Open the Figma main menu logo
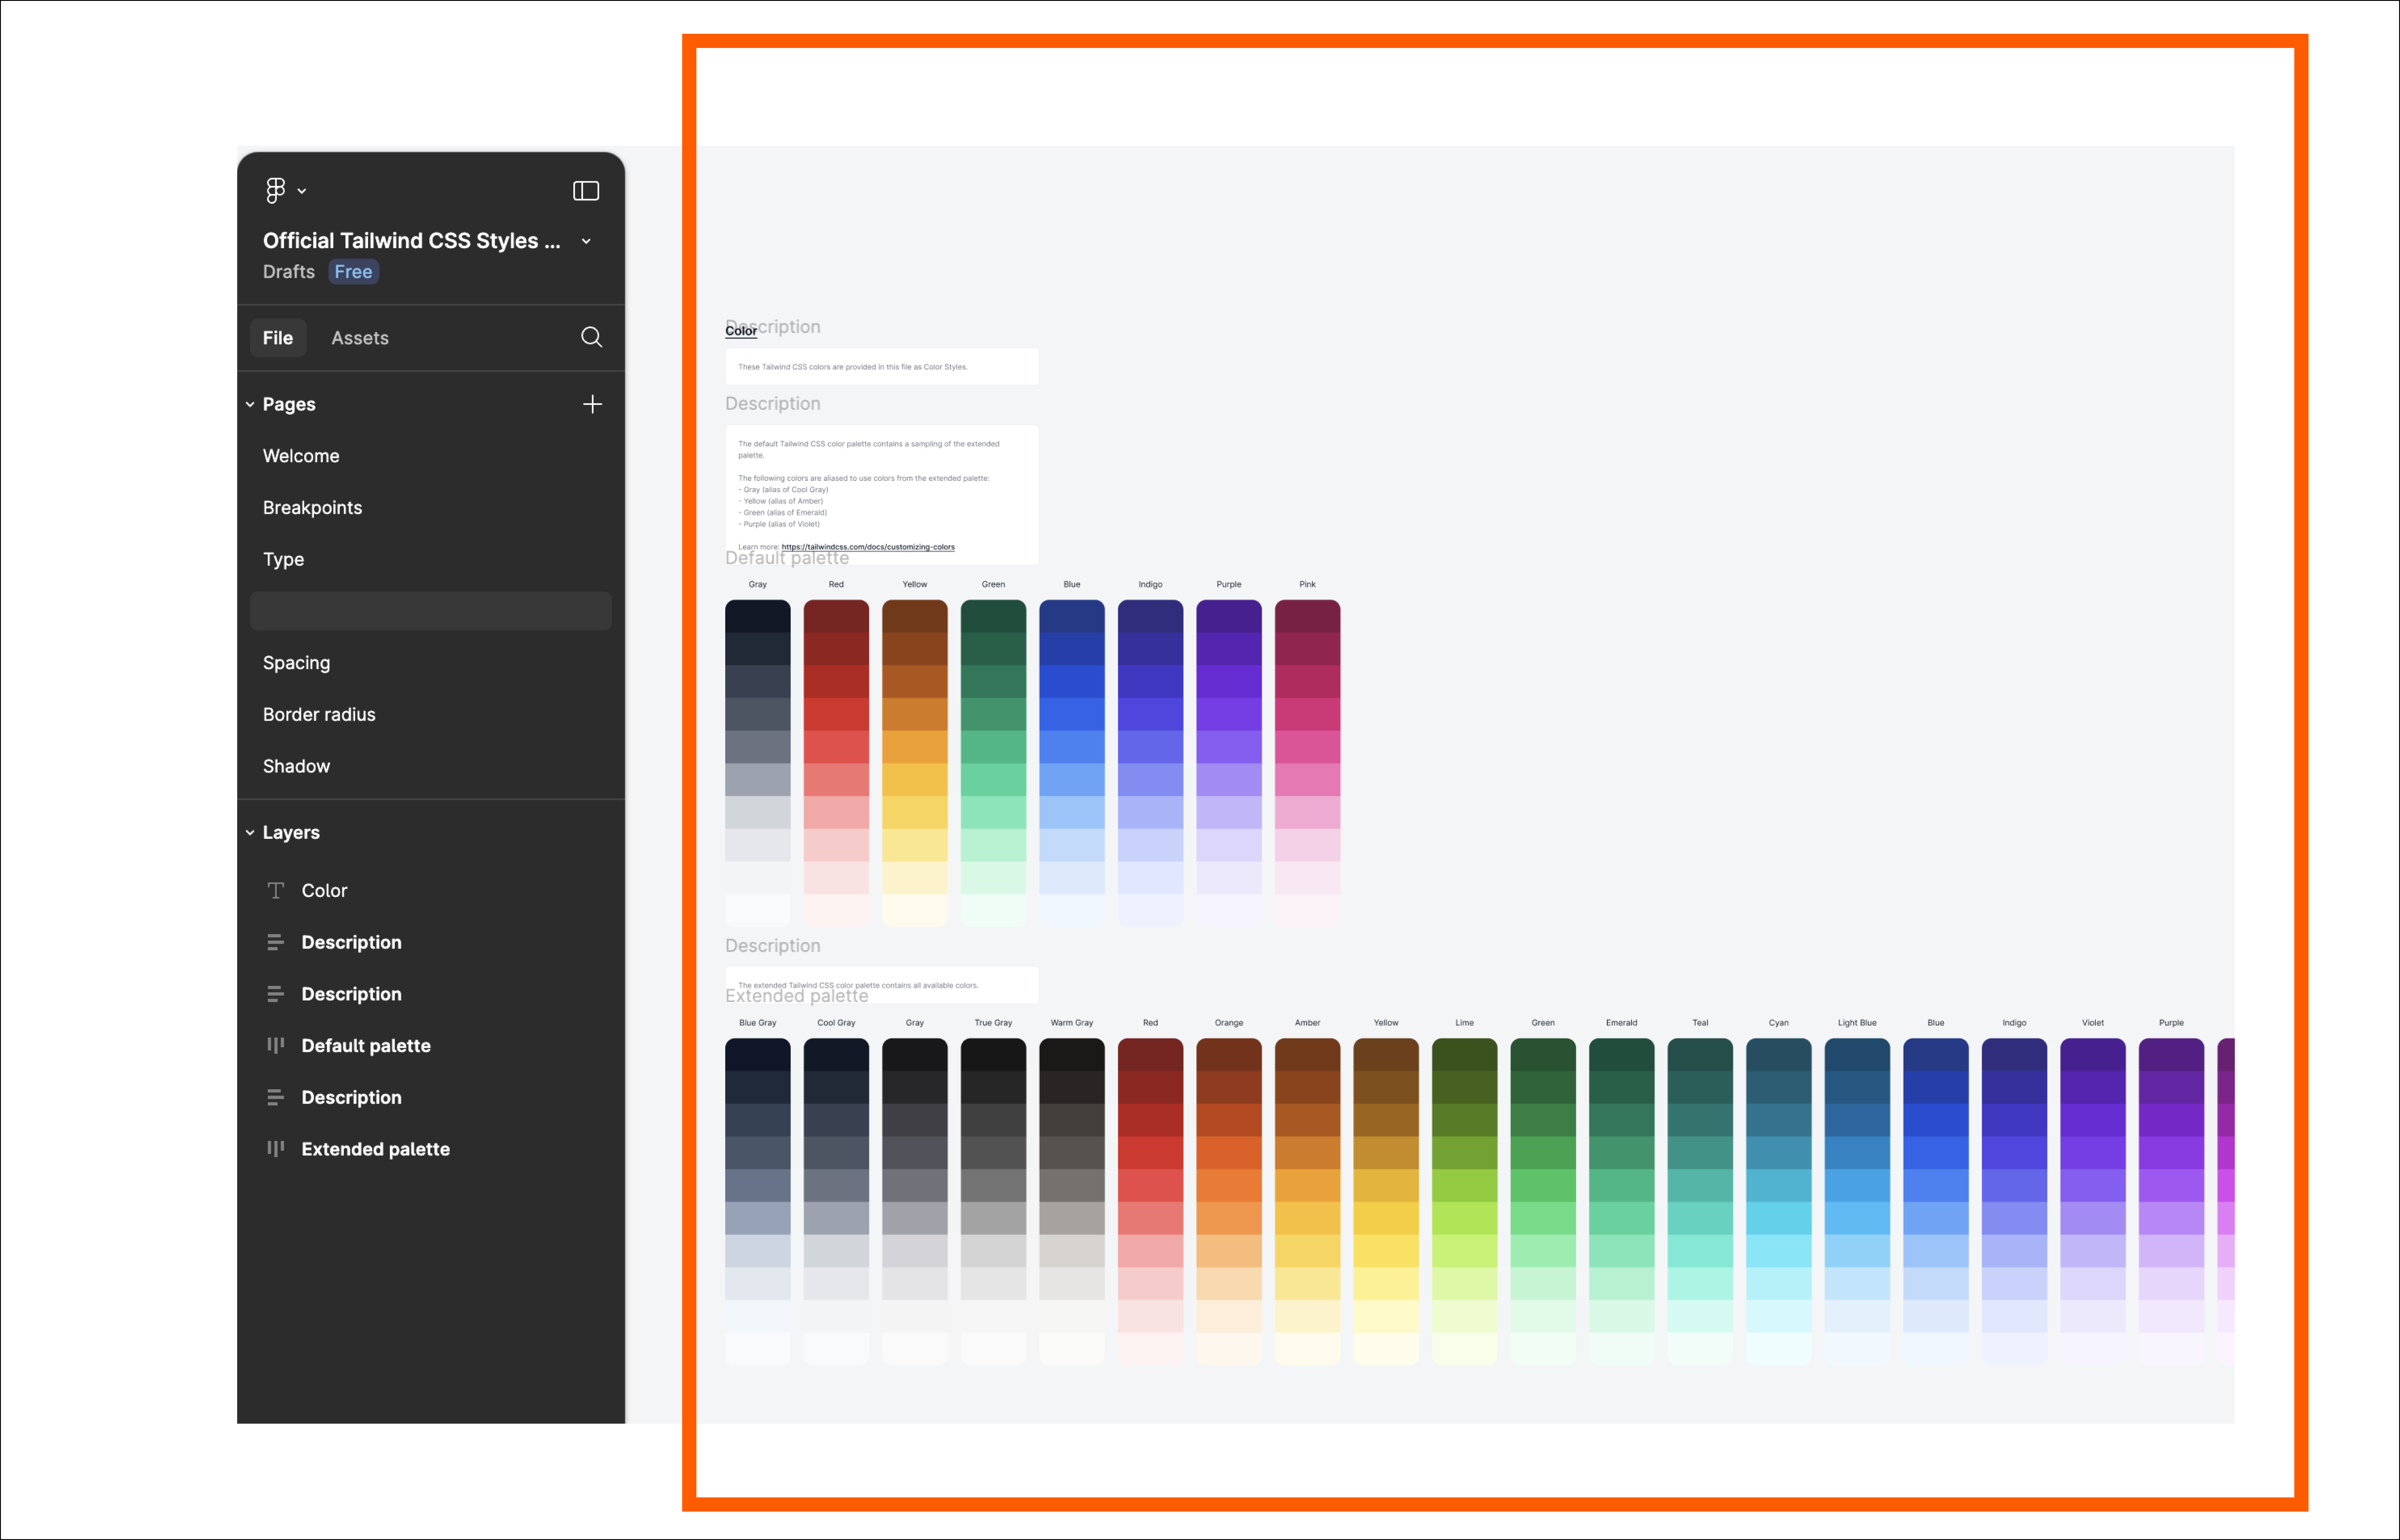2400x1540 pixels. coord(276,190)
